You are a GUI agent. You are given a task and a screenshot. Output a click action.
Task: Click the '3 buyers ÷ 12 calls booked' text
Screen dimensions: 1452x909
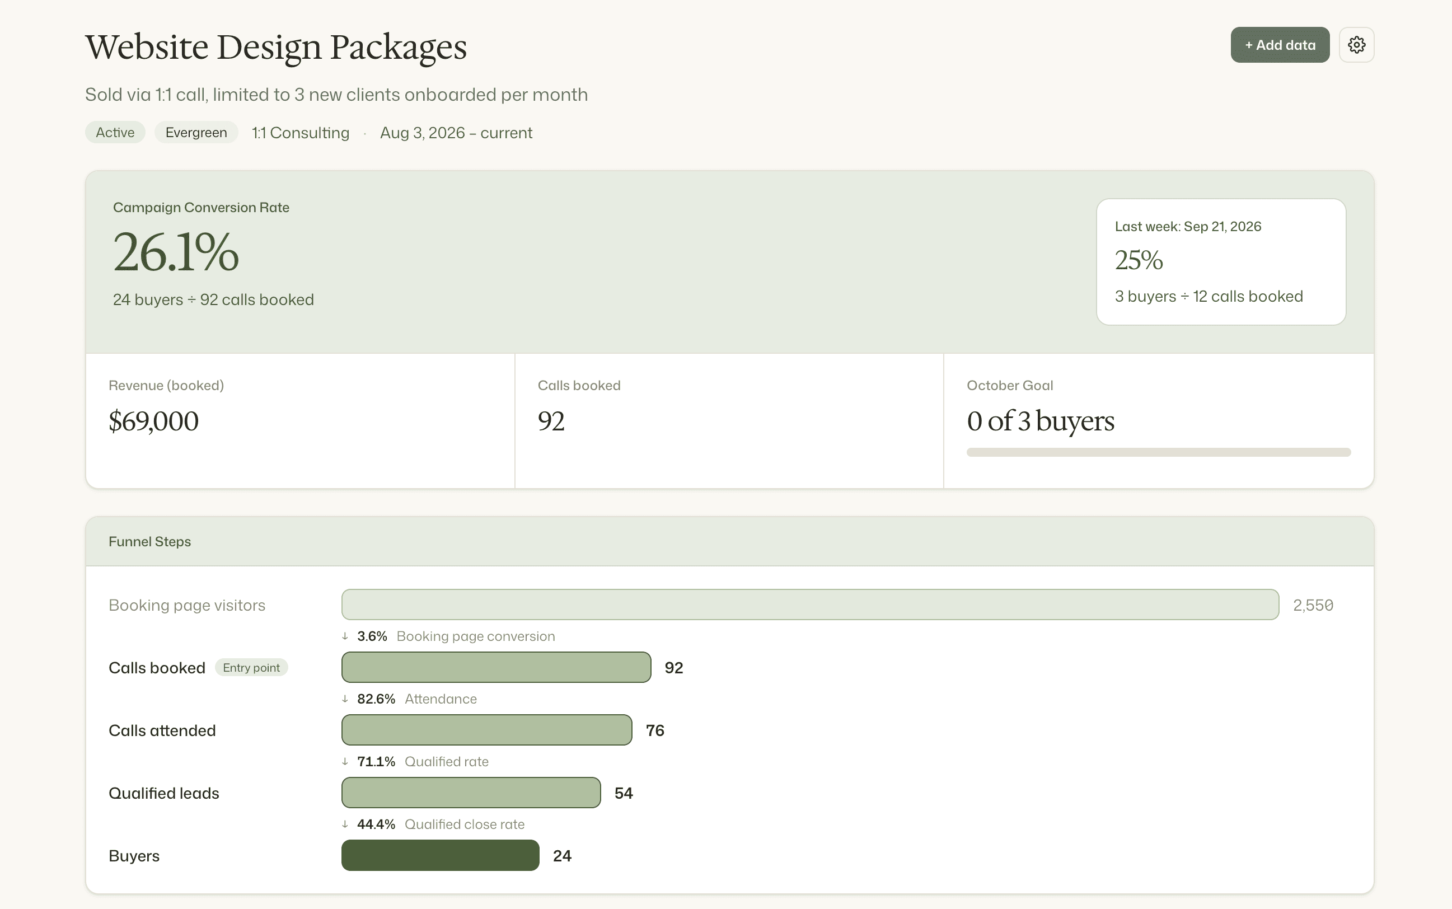tap(1209, 297)
